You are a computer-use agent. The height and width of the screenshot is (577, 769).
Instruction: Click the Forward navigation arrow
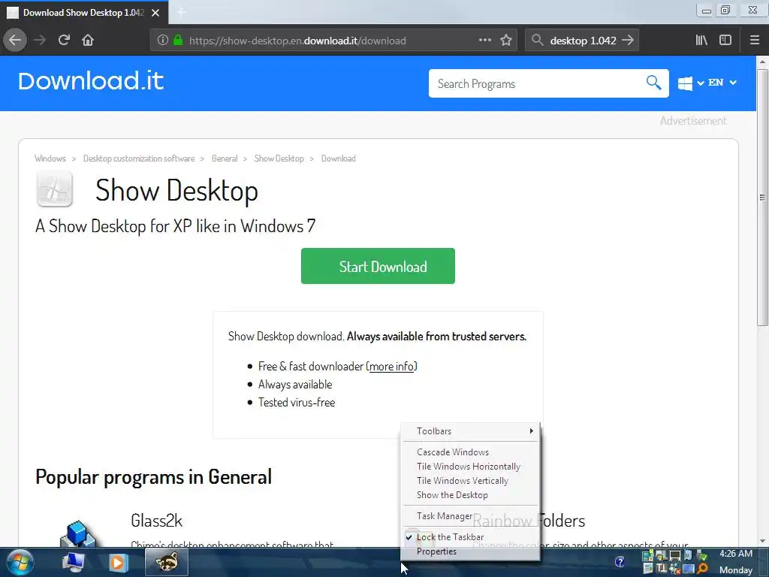[40, 41]
